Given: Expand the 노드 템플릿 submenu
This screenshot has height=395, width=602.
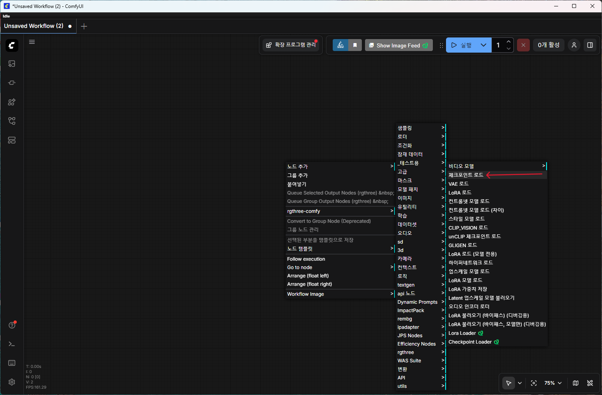Looking at the screenshot, I should 340,249.
